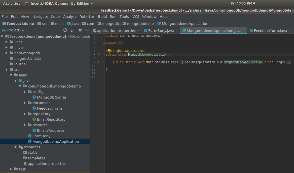Select the static folder
The width and height of the screenshot is (294, 173).
tap(33, 153)
